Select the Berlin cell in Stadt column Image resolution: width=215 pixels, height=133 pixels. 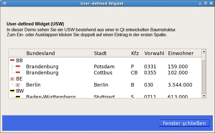[101, 85]
